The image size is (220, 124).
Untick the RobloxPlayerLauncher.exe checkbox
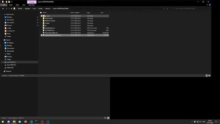click(42, 35)
